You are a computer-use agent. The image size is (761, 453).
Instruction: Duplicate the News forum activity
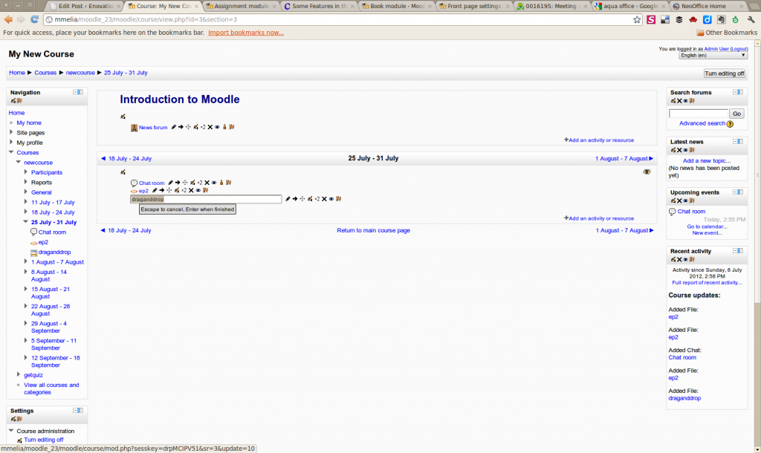click(x=203, y=127)
